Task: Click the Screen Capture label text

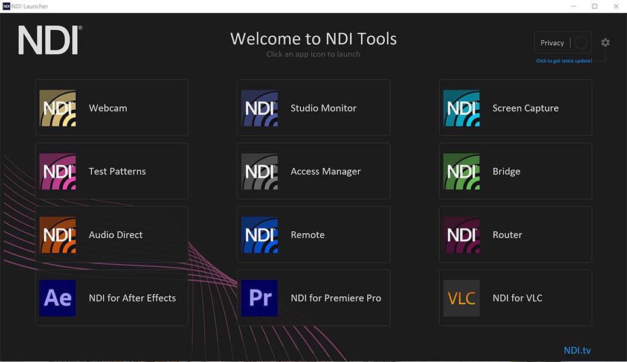Action: pyautogui.click(x=526, y=109)
